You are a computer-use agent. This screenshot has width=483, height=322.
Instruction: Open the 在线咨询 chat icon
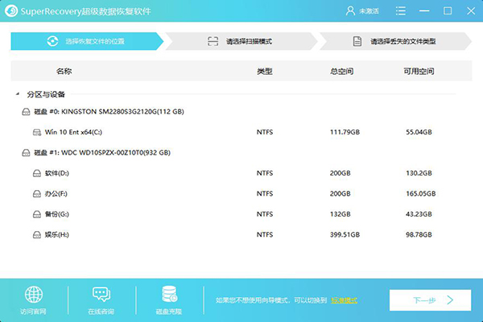coord(101,295)
